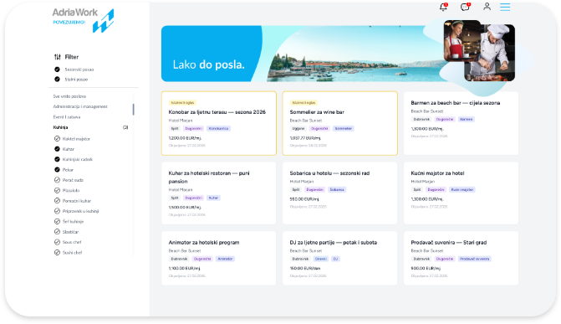Click Beach Bar Sunset under Animator

coord(185,251)
